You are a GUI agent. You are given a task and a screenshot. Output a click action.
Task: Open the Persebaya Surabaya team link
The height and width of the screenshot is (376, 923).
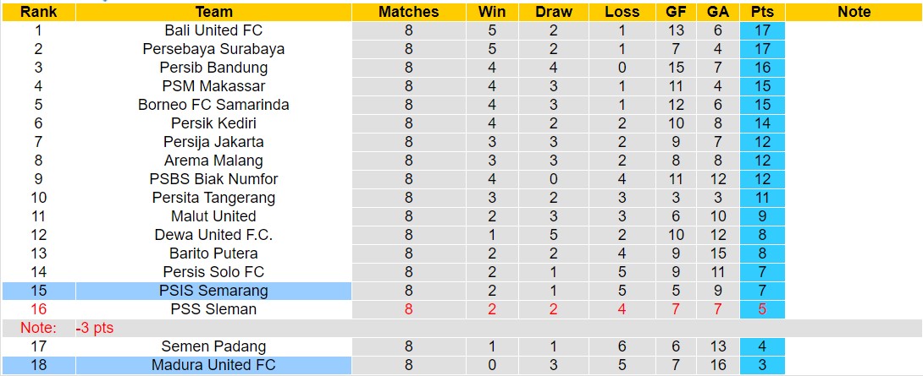pos(213,49)
